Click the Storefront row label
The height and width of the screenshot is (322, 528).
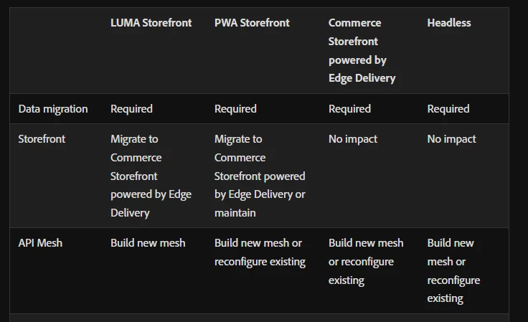42,139
